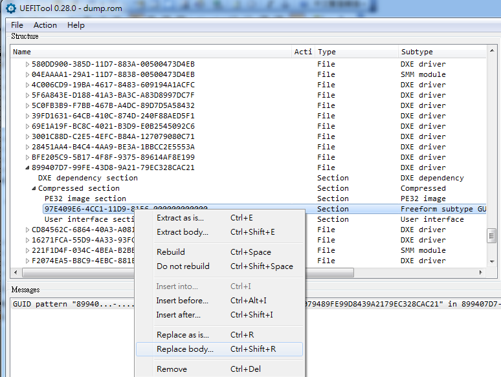Click the vertical scrollbar up arrow
Screen dimensions: 501x377
(492, 50)
